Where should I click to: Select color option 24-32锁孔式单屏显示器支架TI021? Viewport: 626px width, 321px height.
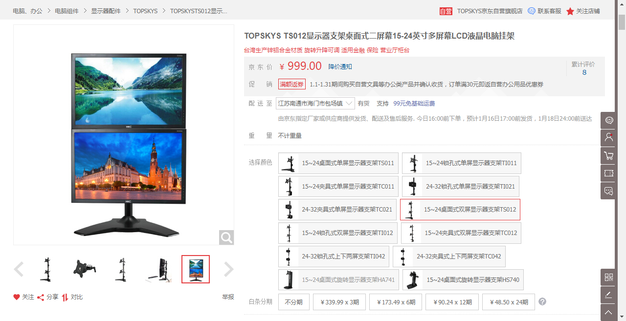point(461,186)
